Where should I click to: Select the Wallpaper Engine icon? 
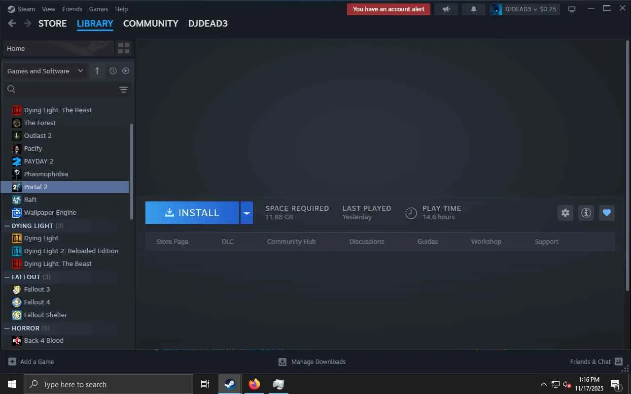click(17, 213)
